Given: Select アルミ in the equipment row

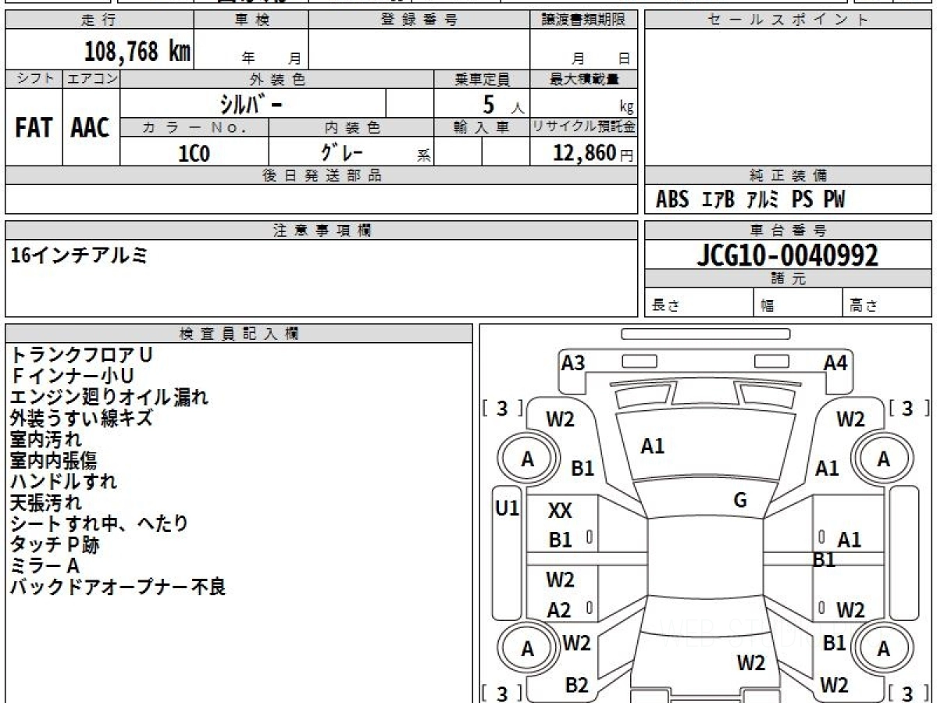Looking at the screenshot, I should pos(763,200).
